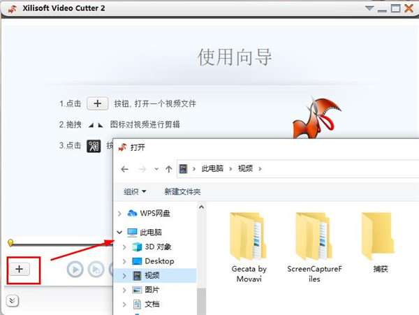
Task: Expand the 文档 tree node
Action: pos(124,305)
